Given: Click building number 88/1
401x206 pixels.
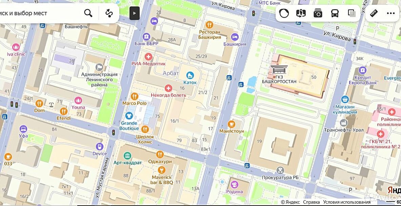Looking at the screenshot, I should coord(151,191).
